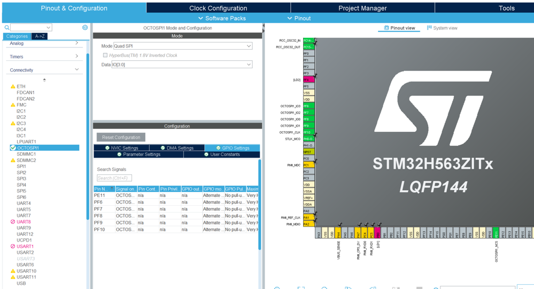Select pin PA1 for RMII_REF_CLK

308,218
